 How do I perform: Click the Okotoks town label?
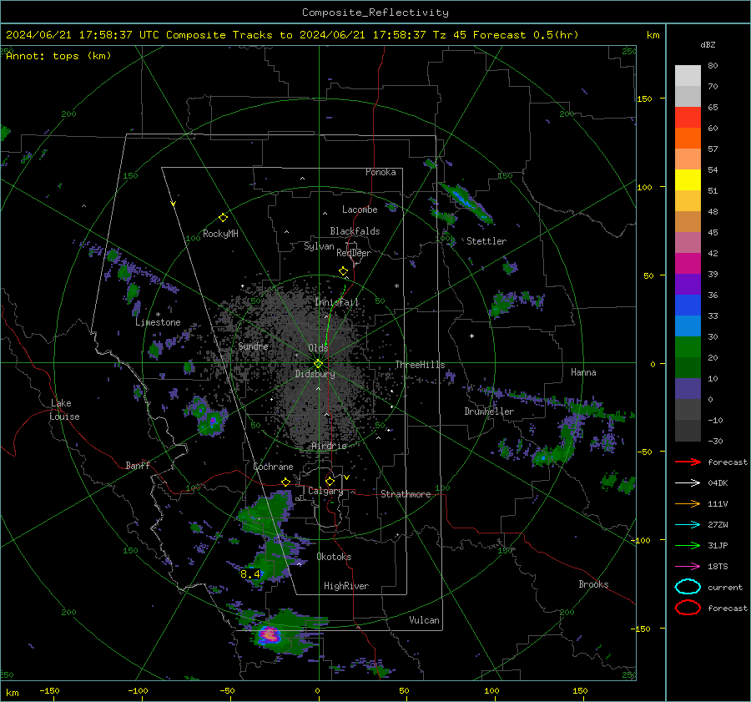coord(334,557)
